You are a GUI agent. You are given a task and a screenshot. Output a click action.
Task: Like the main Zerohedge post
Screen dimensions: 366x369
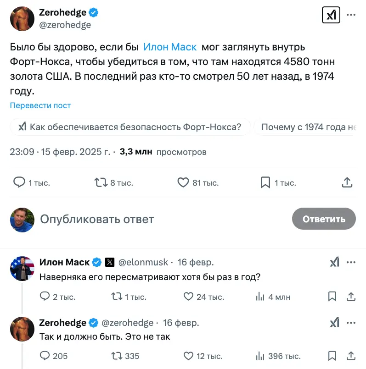(183, 182)
